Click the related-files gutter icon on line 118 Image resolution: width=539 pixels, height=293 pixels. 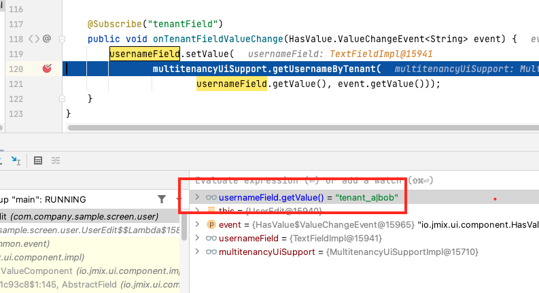click(34, 39)
